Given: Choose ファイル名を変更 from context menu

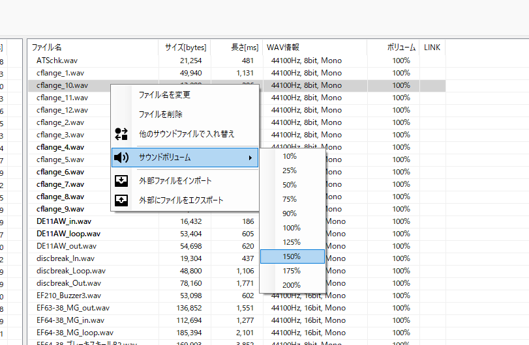Looking at the screenshot, I should coord(164,95).
